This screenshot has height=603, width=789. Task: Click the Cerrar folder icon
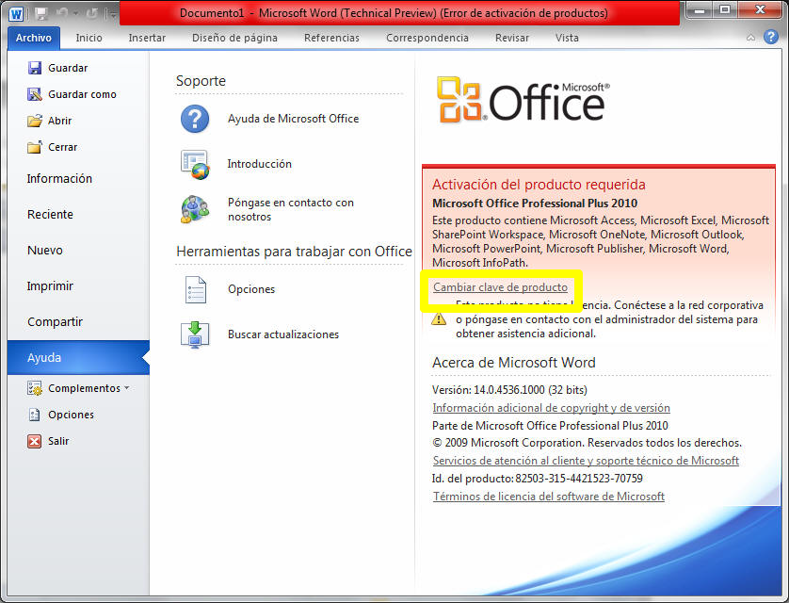point(34,147)
